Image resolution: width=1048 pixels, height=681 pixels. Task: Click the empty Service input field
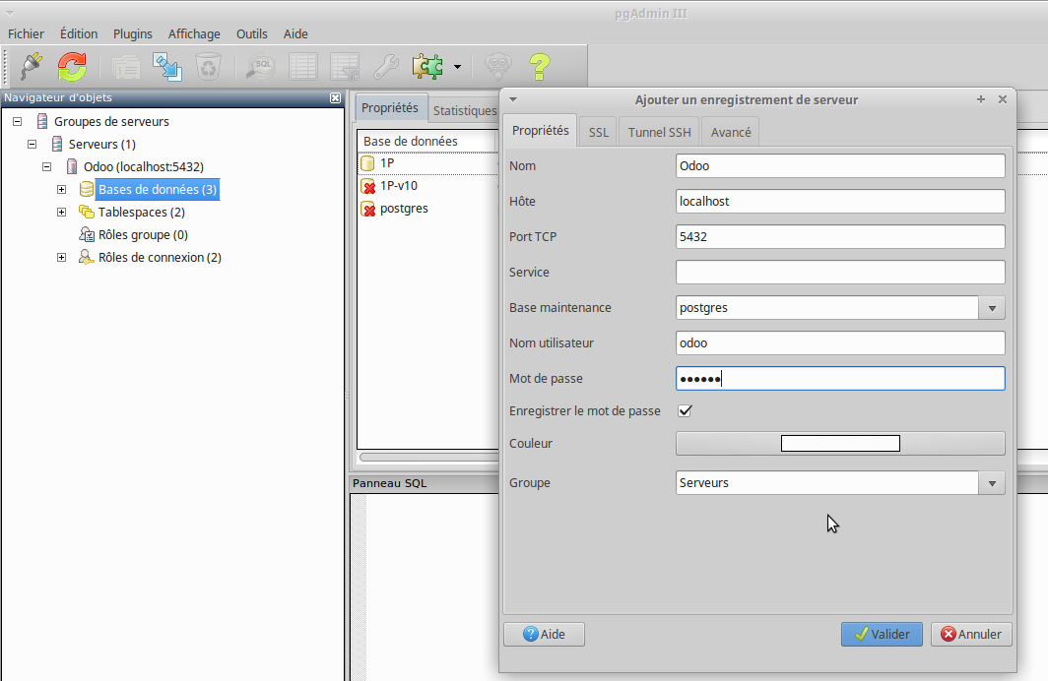[840, 272]
